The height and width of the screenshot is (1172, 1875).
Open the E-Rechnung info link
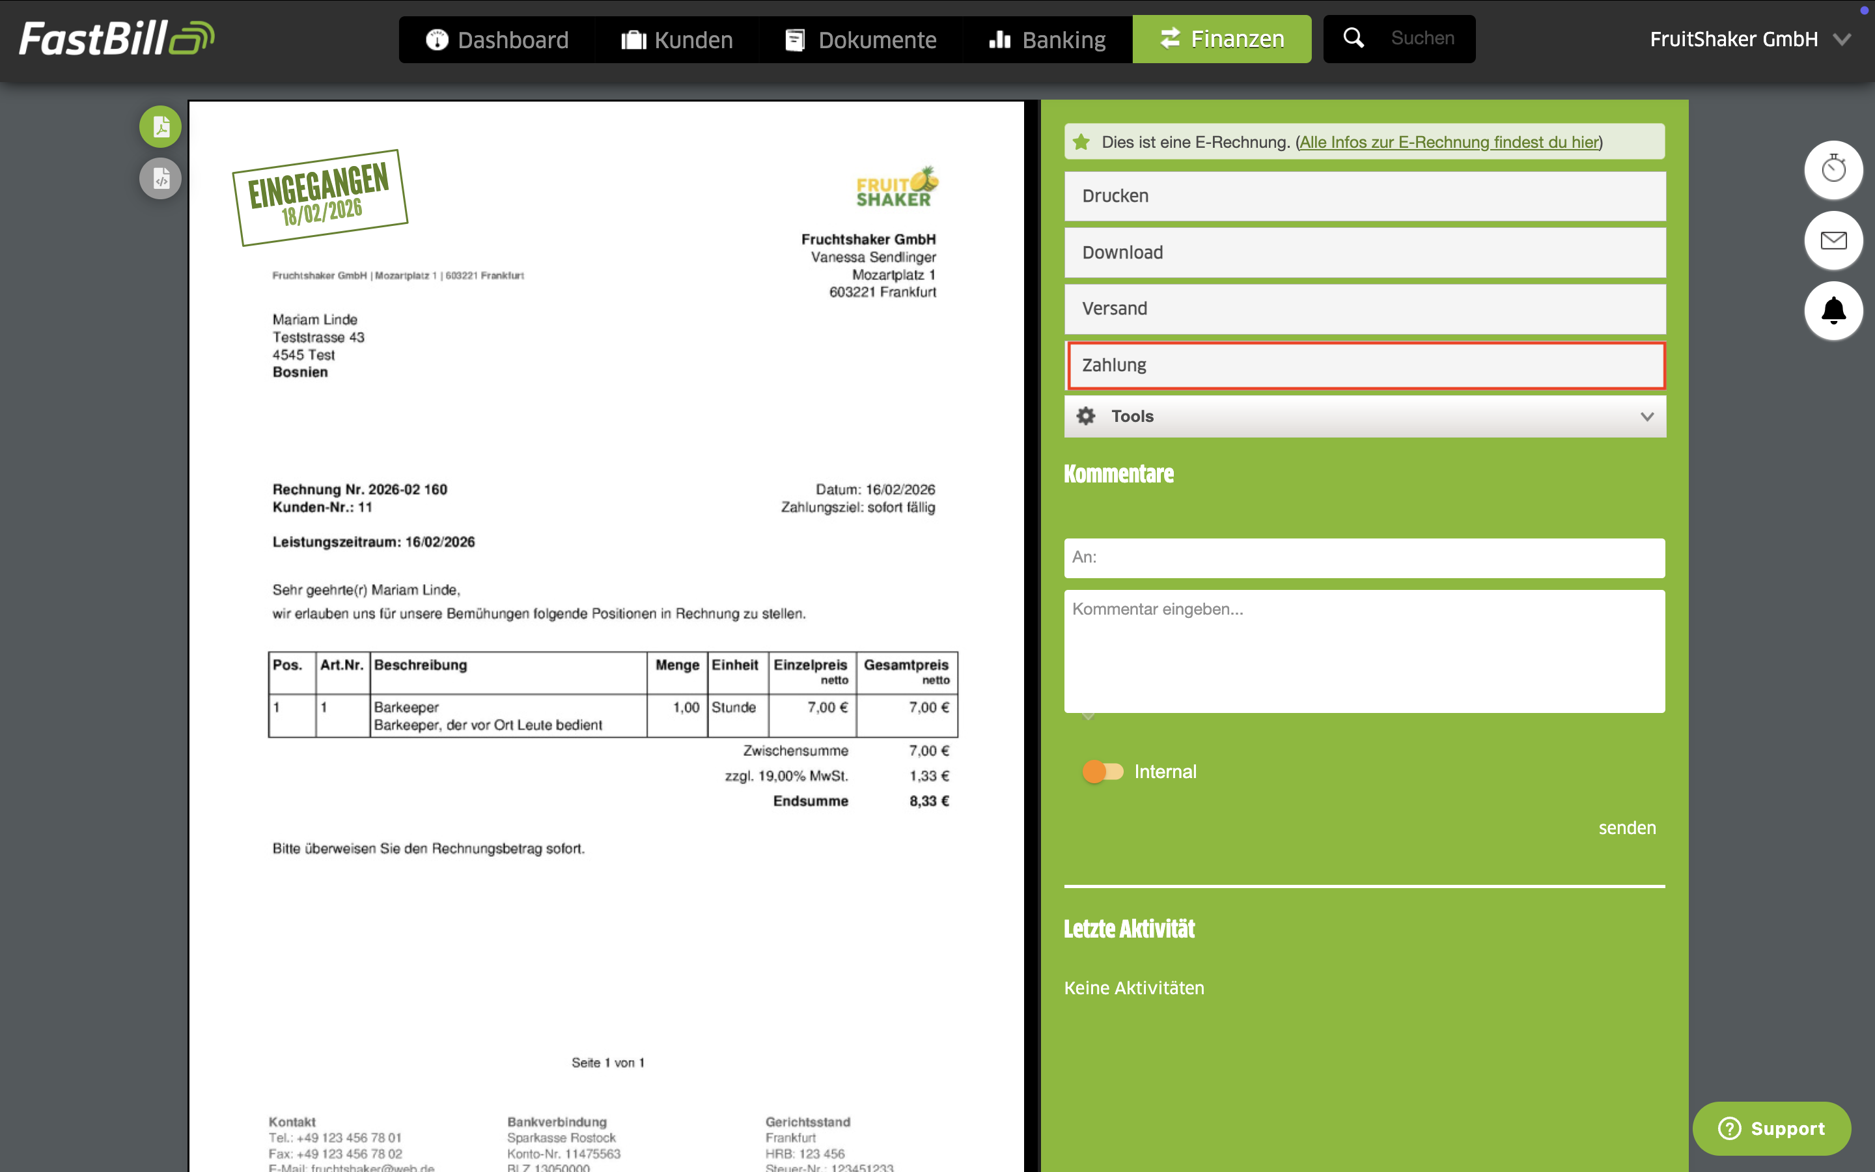tap(1449, 142)
